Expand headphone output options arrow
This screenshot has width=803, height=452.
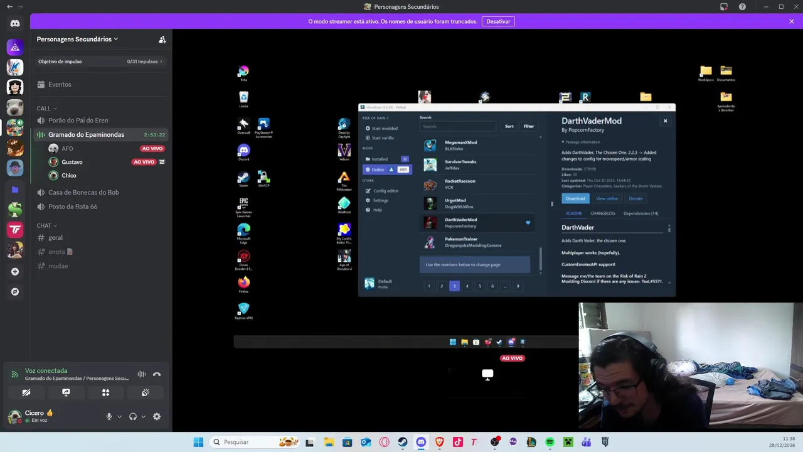pos(143,416)
